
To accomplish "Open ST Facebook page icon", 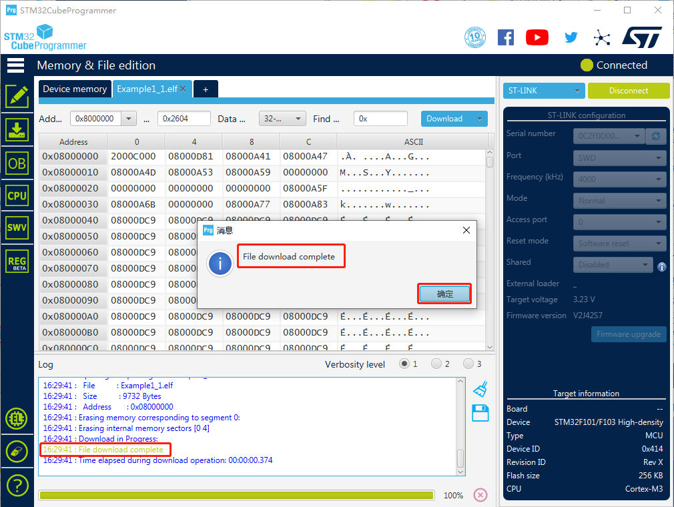I will 506,37.
